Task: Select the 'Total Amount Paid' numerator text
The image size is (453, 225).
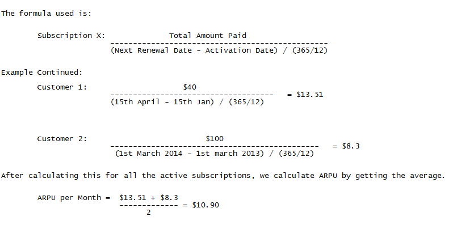Action: [x=208, y=36]
